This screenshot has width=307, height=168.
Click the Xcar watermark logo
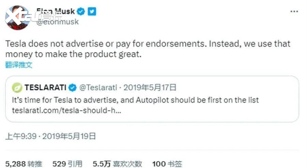click(x=32, y=14)
